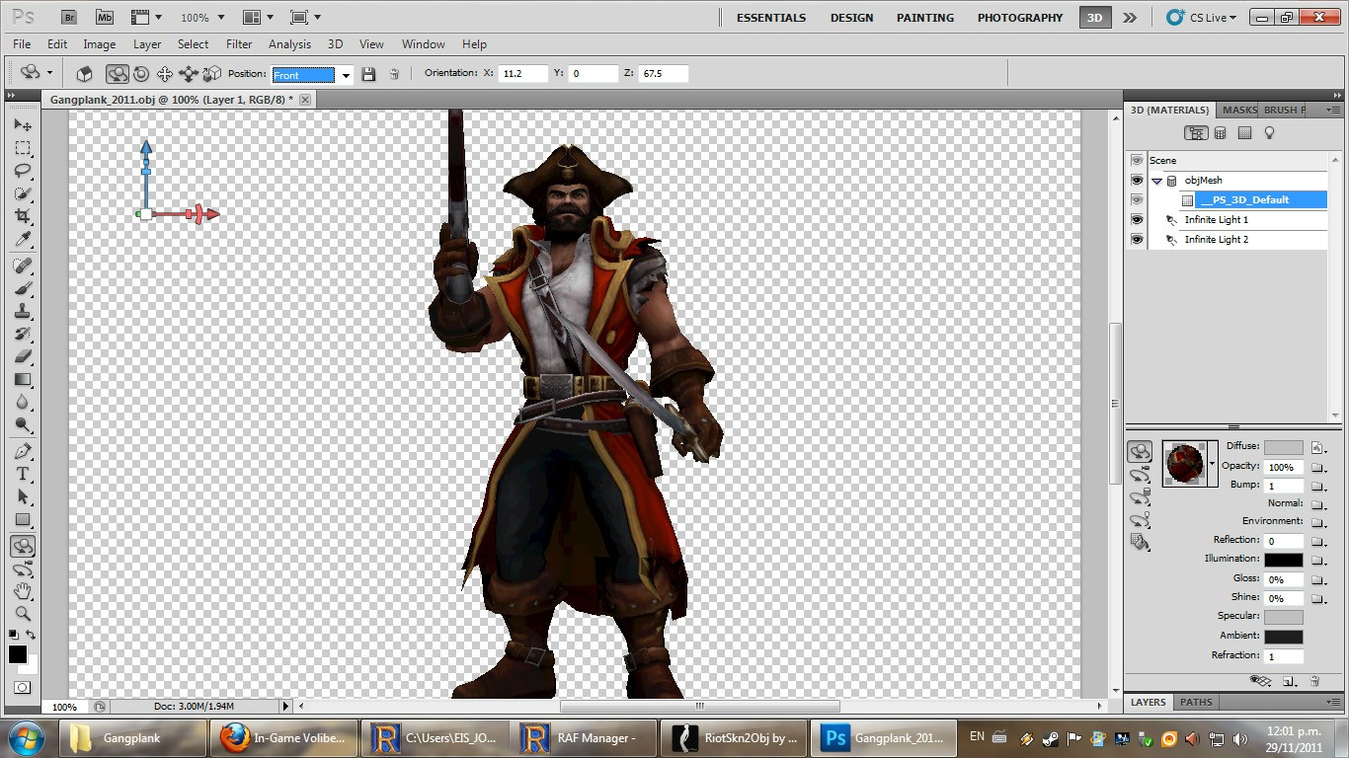Select the Zoom tool
The height and width of the screenshot is (758, 1349).
[x=23, y=614]
